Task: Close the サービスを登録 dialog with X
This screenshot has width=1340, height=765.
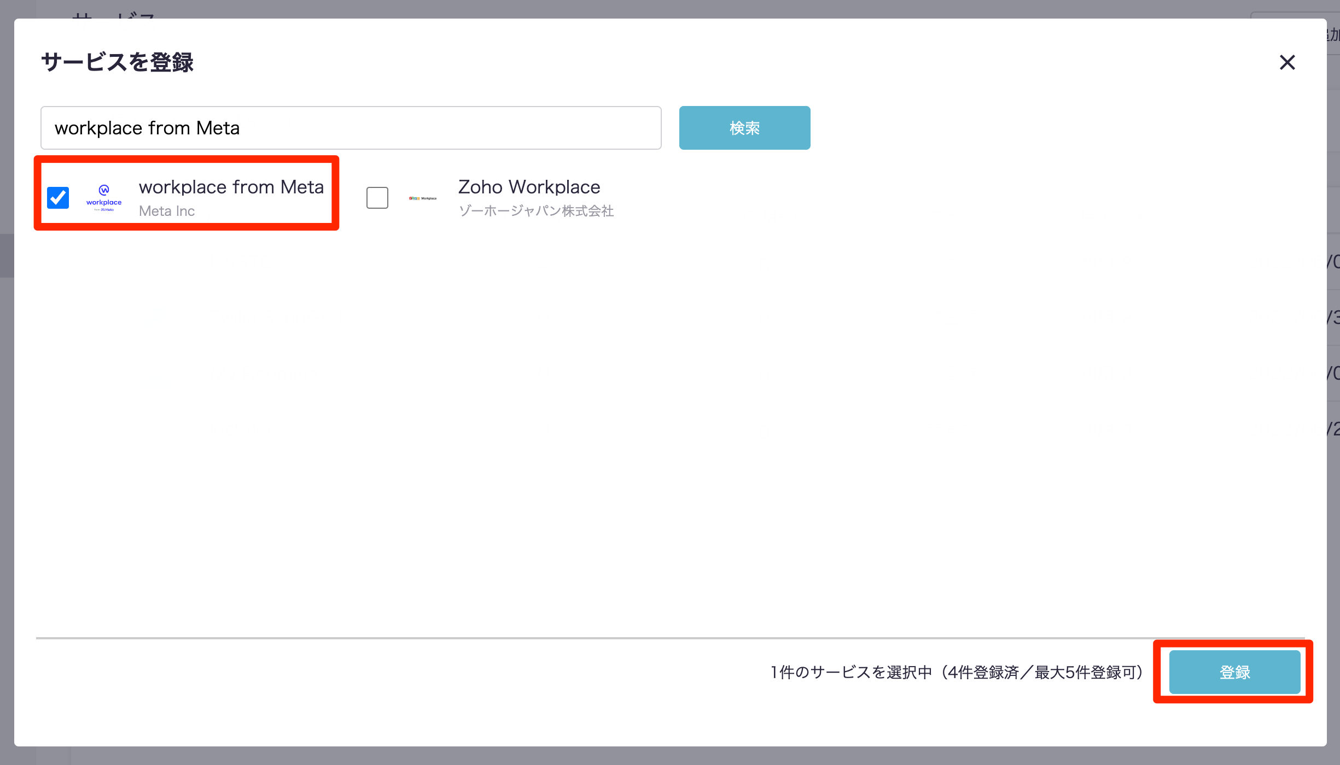Action: [x=1287, y=62]
